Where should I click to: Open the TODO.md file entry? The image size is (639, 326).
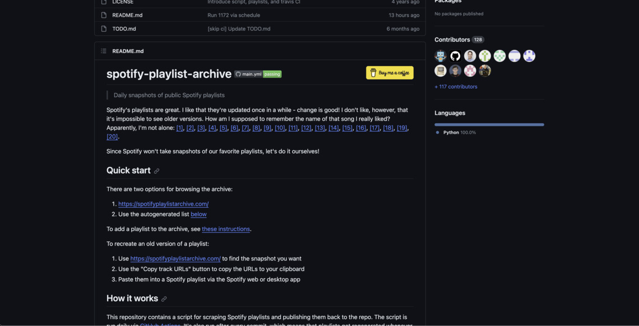pyautogui.click(x=124, y=29)
